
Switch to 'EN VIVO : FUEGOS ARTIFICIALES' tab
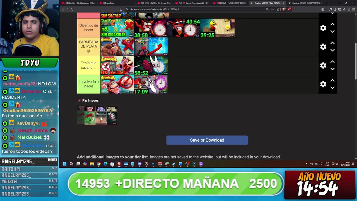230,3
